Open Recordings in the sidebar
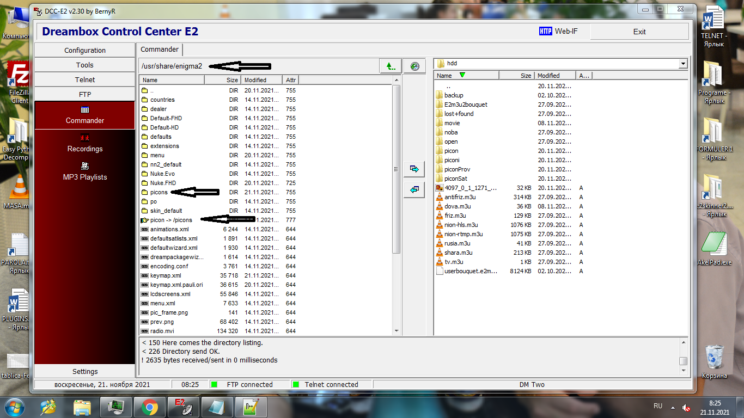The image size is (744, 418). click(x=84, y=143)
